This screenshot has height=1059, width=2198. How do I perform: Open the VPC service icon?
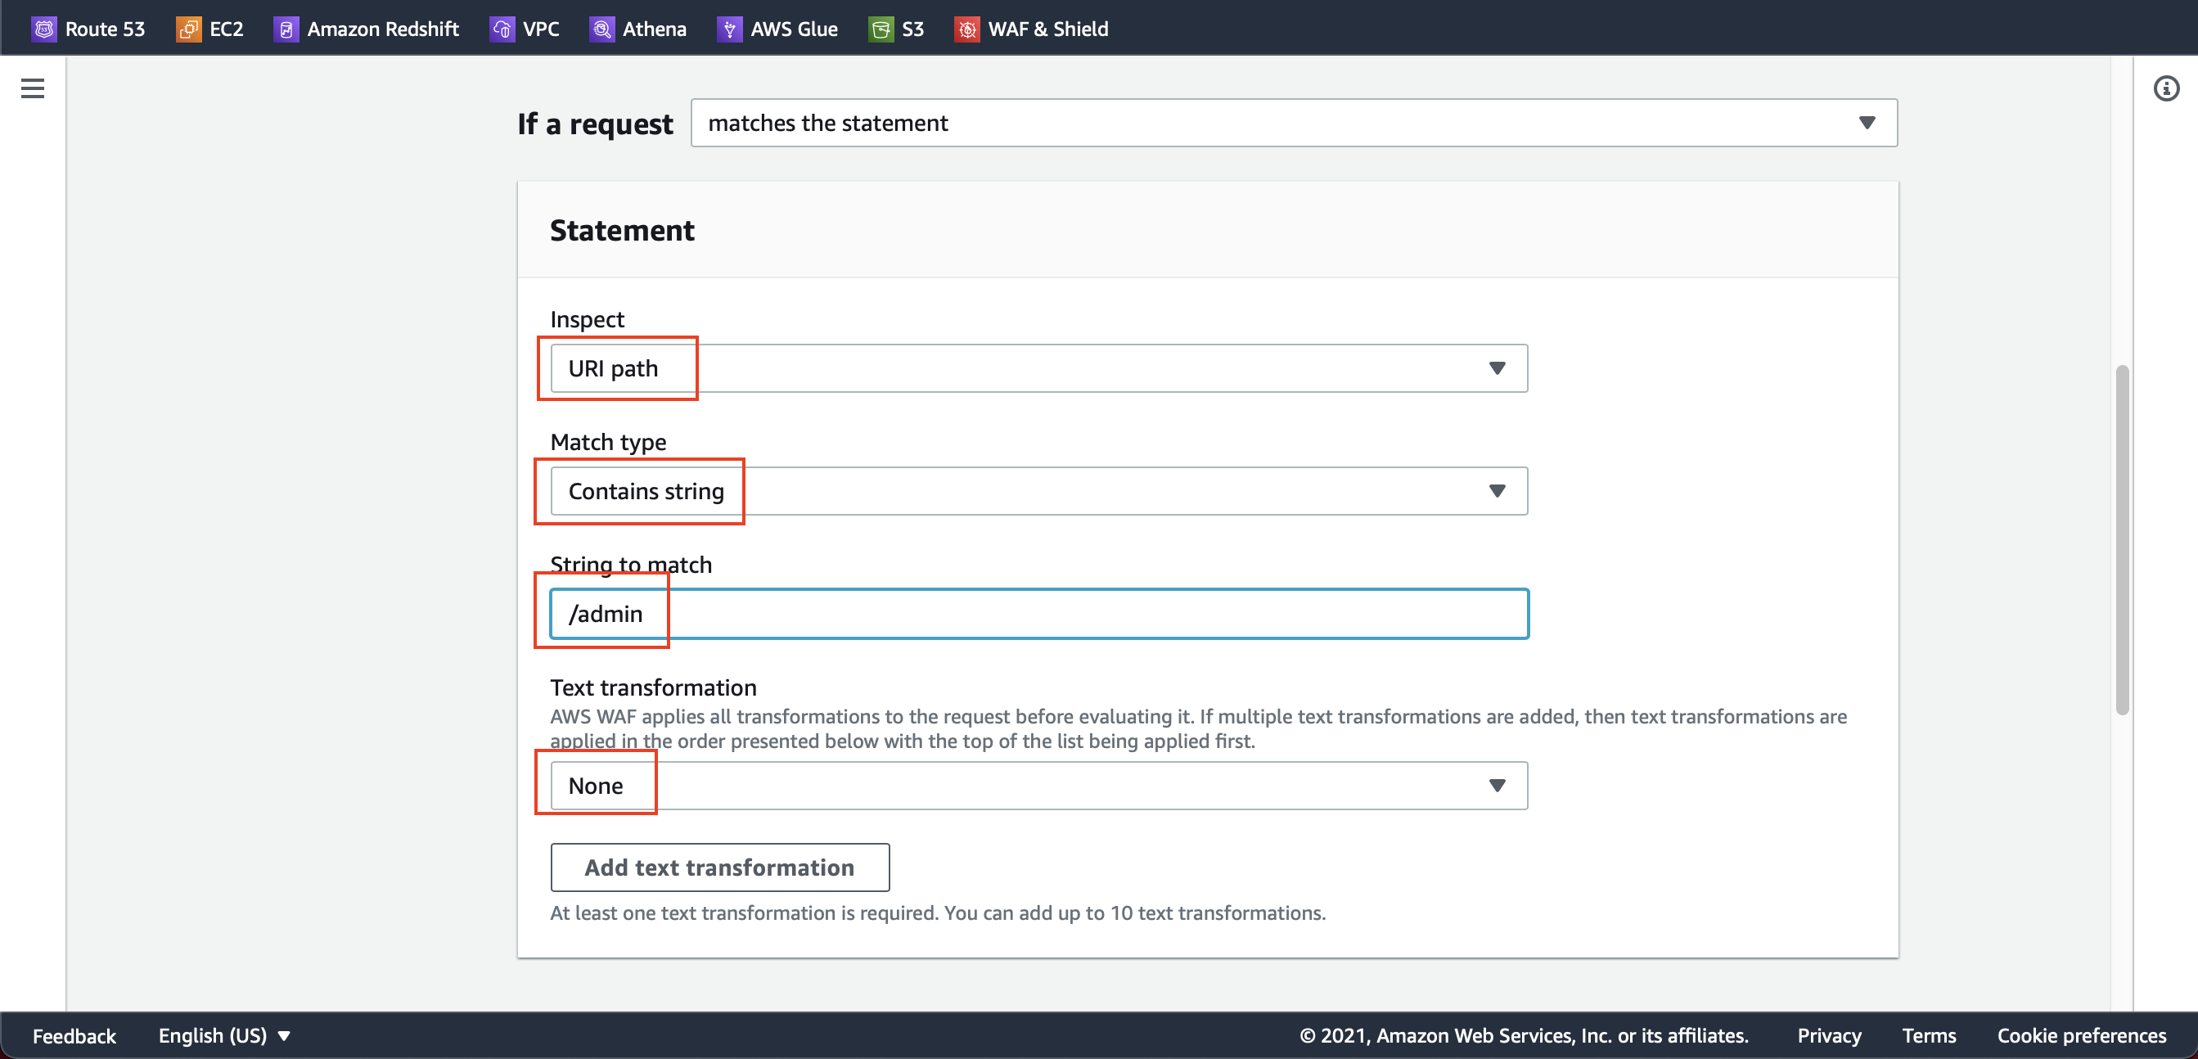502,29
